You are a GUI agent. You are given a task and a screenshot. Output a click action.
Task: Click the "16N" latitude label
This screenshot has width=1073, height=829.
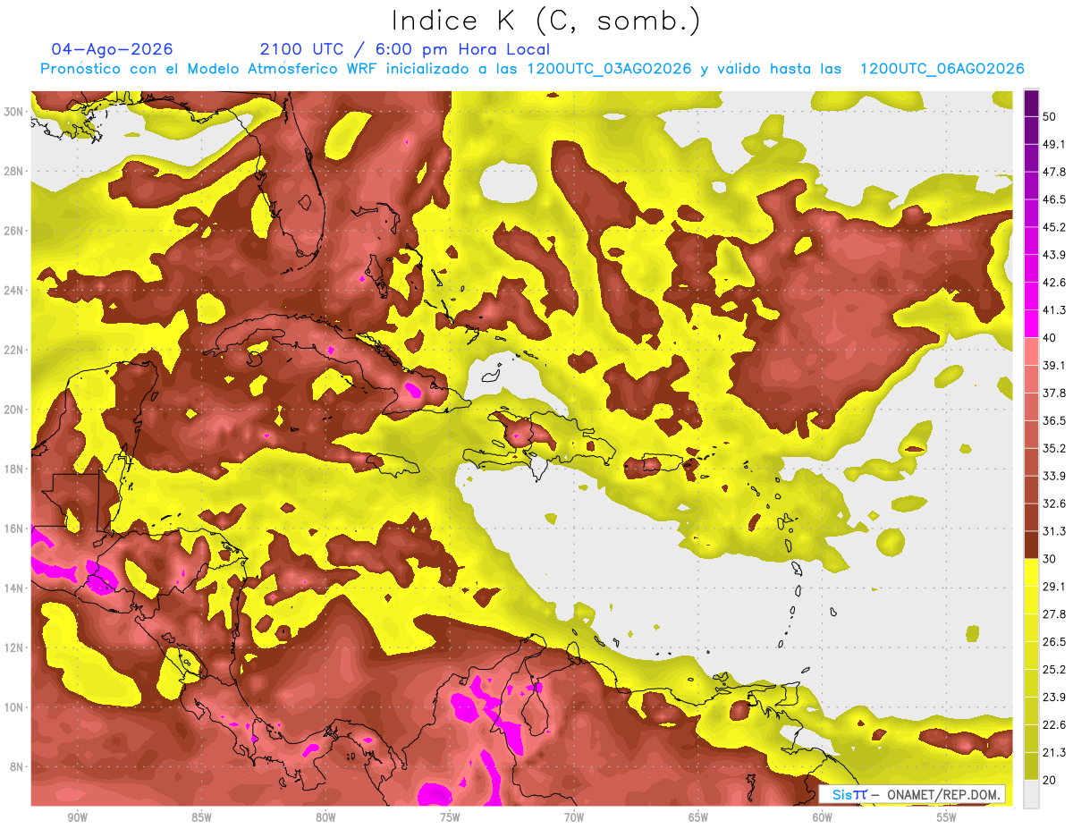[x=13, y=529]
